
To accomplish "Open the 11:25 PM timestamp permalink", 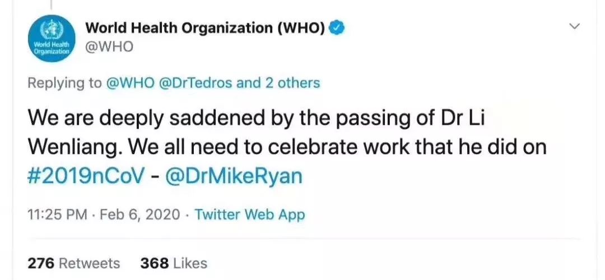I will (x=58, y=214).
